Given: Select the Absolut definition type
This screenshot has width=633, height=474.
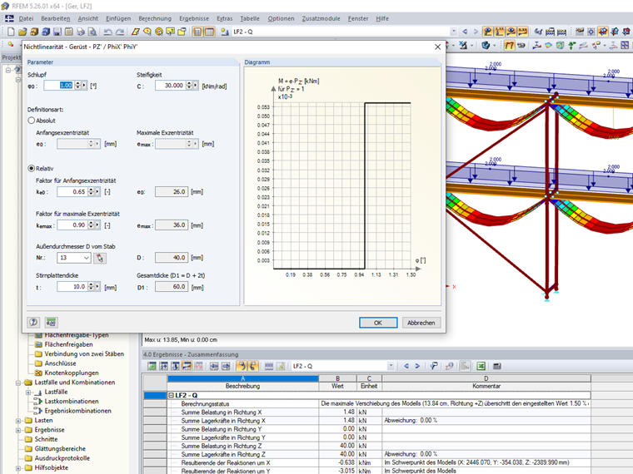Looking at the screenshot, I should tap(31, 121).
